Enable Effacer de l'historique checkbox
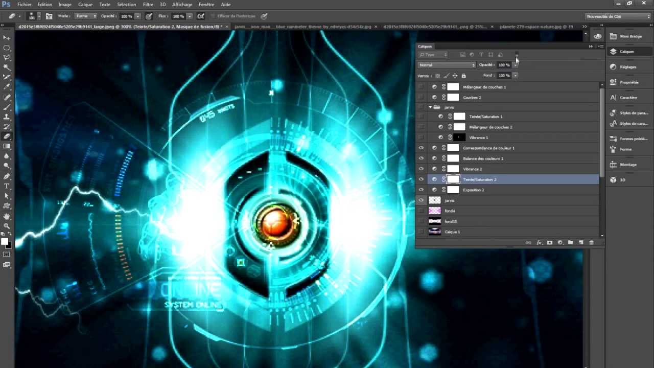Screen dimensions: 654x368 click(x=213, y=16)
